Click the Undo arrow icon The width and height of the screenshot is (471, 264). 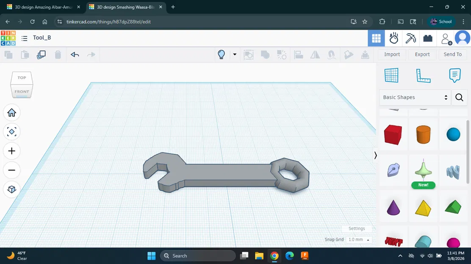(x=75, y=54)
